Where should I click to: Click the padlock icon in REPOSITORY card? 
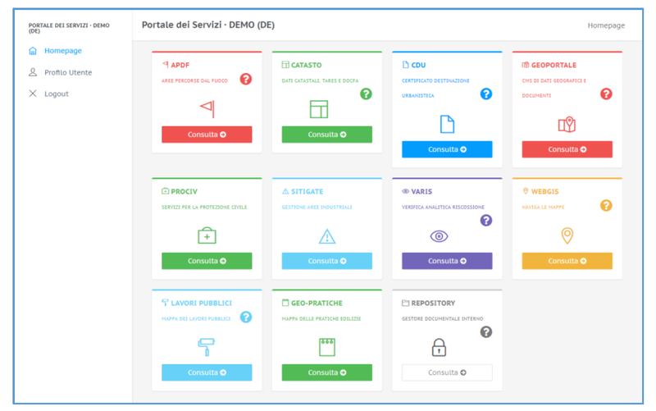click(439, 347)
